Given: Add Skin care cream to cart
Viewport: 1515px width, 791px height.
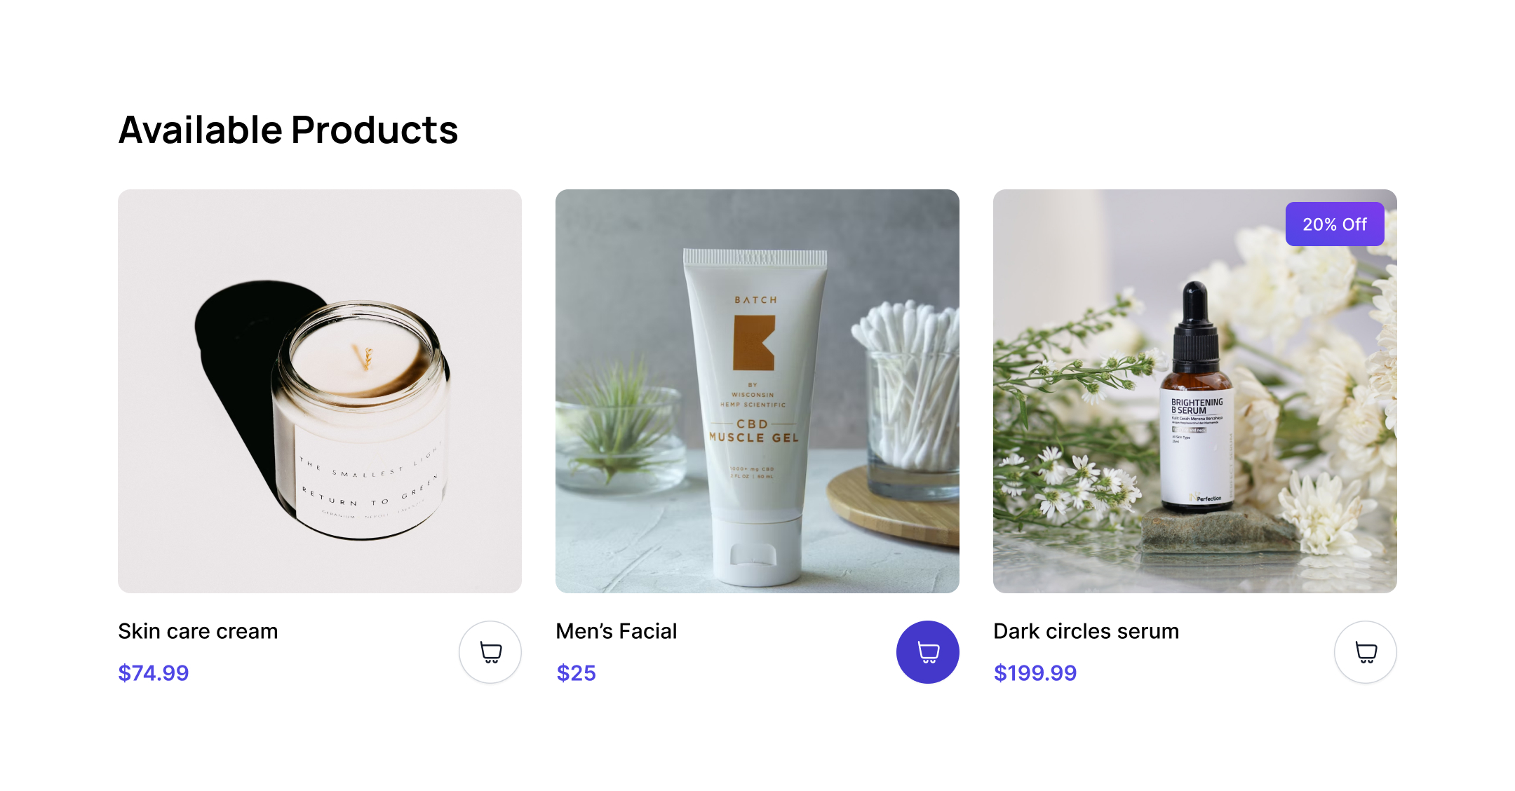Looking at the screenshot, I should pos(490,652).
